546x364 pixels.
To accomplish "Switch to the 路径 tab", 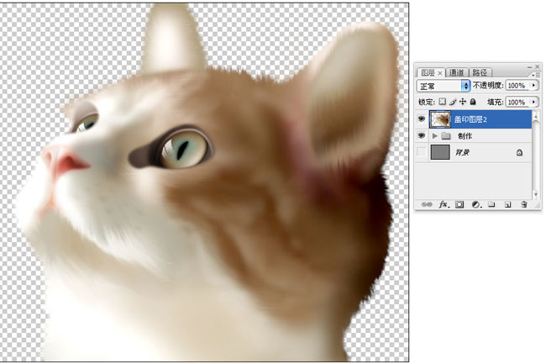I will coord(480,73).
